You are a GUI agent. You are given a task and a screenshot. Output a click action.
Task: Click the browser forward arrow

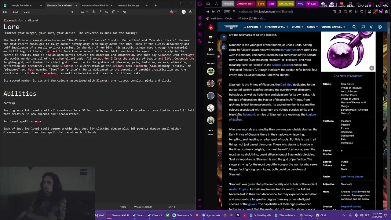click(213, 12)
